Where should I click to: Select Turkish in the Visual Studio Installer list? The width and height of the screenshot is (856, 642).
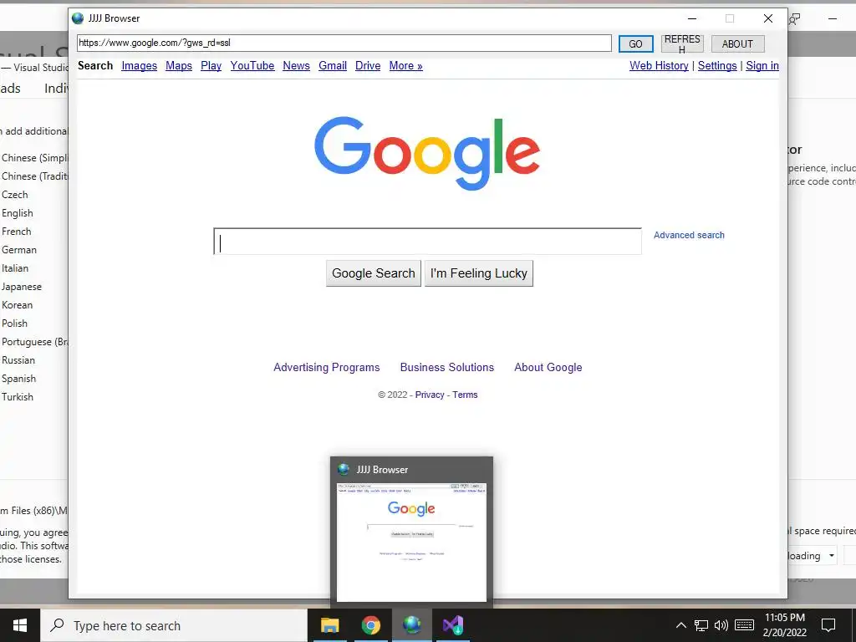click(18, 397)
